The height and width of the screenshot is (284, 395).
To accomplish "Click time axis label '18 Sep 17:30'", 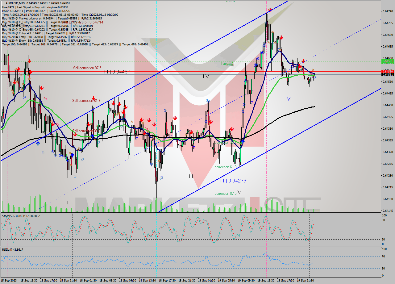I will [x=167, y=281].
